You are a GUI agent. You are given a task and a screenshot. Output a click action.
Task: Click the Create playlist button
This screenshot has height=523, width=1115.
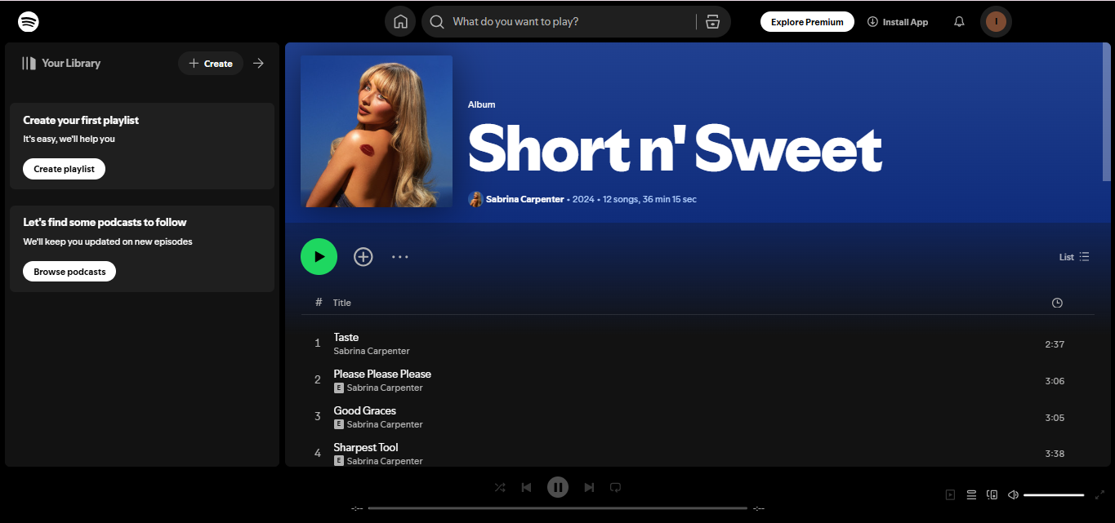point(64,169)
